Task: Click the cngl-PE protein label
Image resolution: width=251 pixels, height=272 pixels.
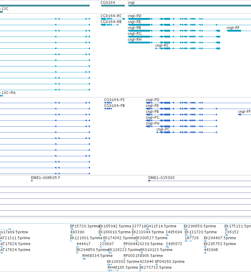Action: [152, 106]
